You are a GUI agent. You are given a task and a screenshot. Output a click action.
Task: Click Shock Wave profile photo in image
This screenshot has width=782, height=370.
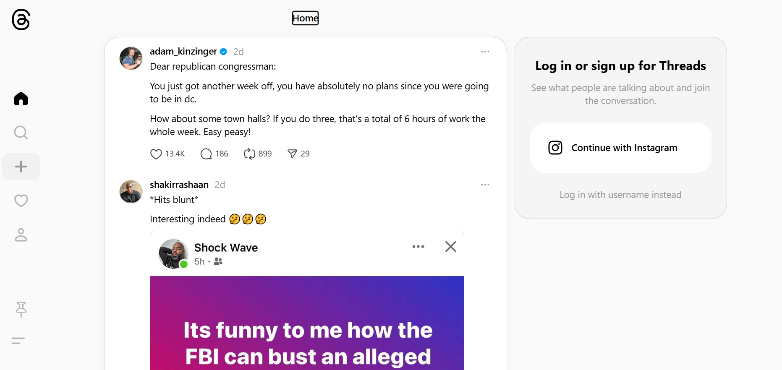(x=173, y=254)
